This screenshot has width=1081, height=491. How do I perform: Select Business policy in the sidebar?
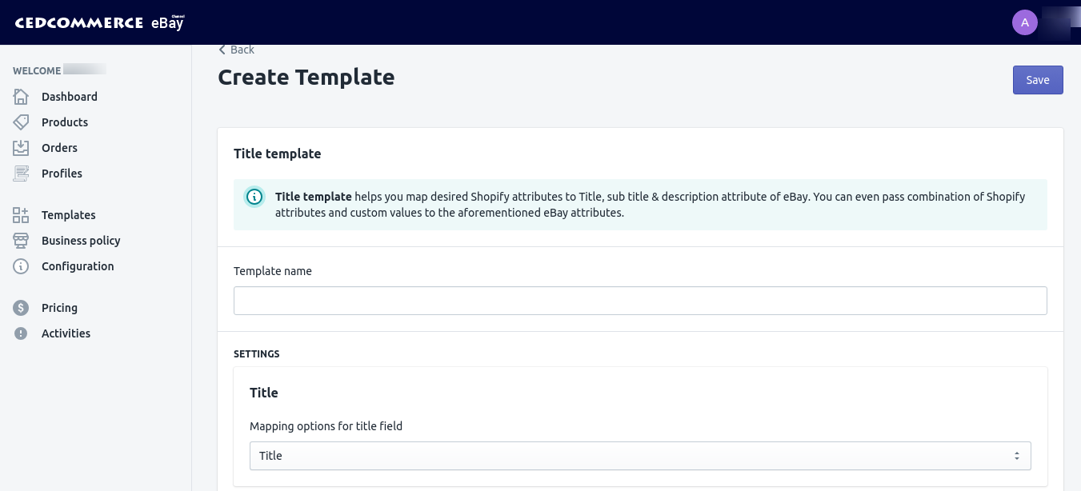(x=81, y=241)
